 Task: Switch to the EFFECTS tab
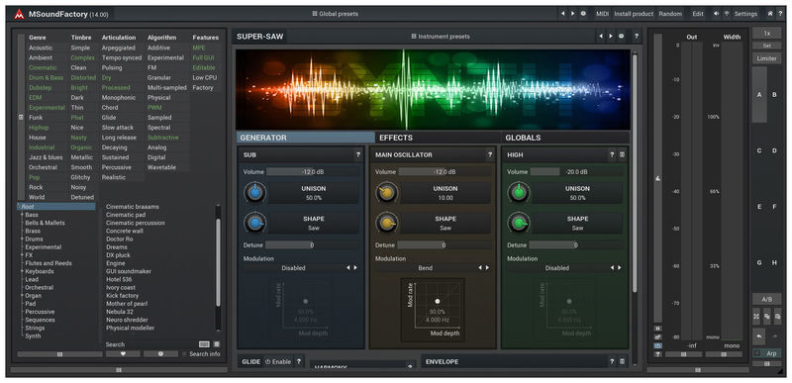(438, 138)
